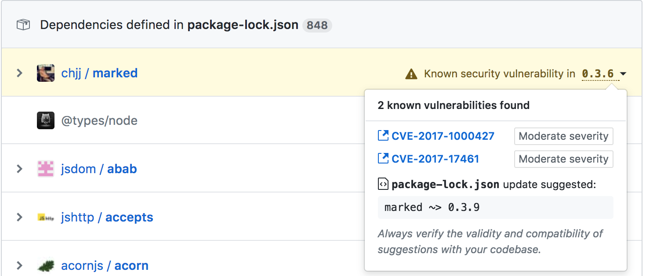Viewport: 646px width, 276px height.
Task: Click the code file icon next to package-lock.json
Action: point(383,184)
